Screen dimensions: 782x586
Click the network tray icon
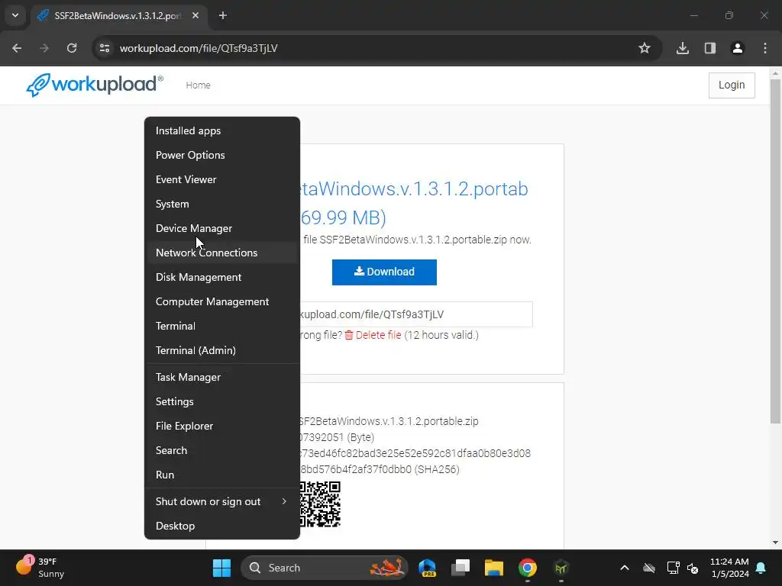coord(673,568)
